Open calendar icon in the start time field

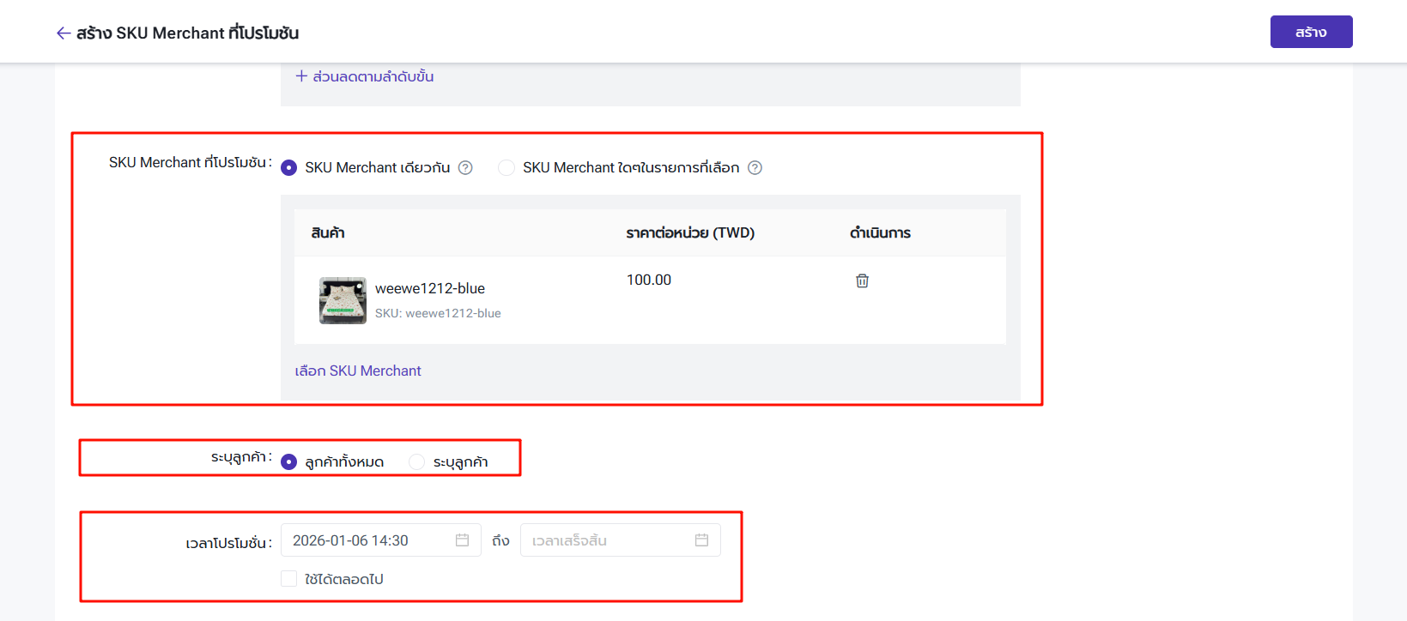pyautogui.click(x=462, y=540)
